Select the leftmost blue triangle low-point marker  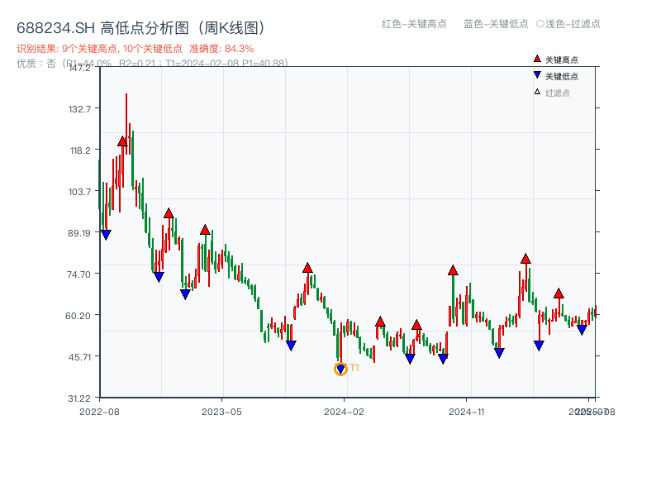106,236
